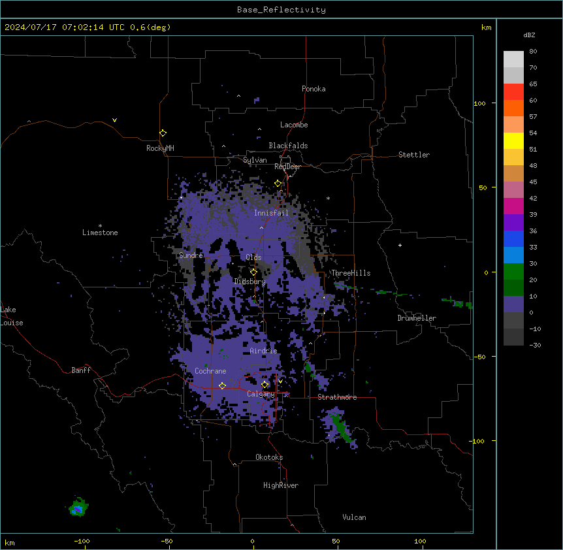Viewport: 563px width, 550px height.
Task: Click the Innisfail label
Action: tap(271, 213)
